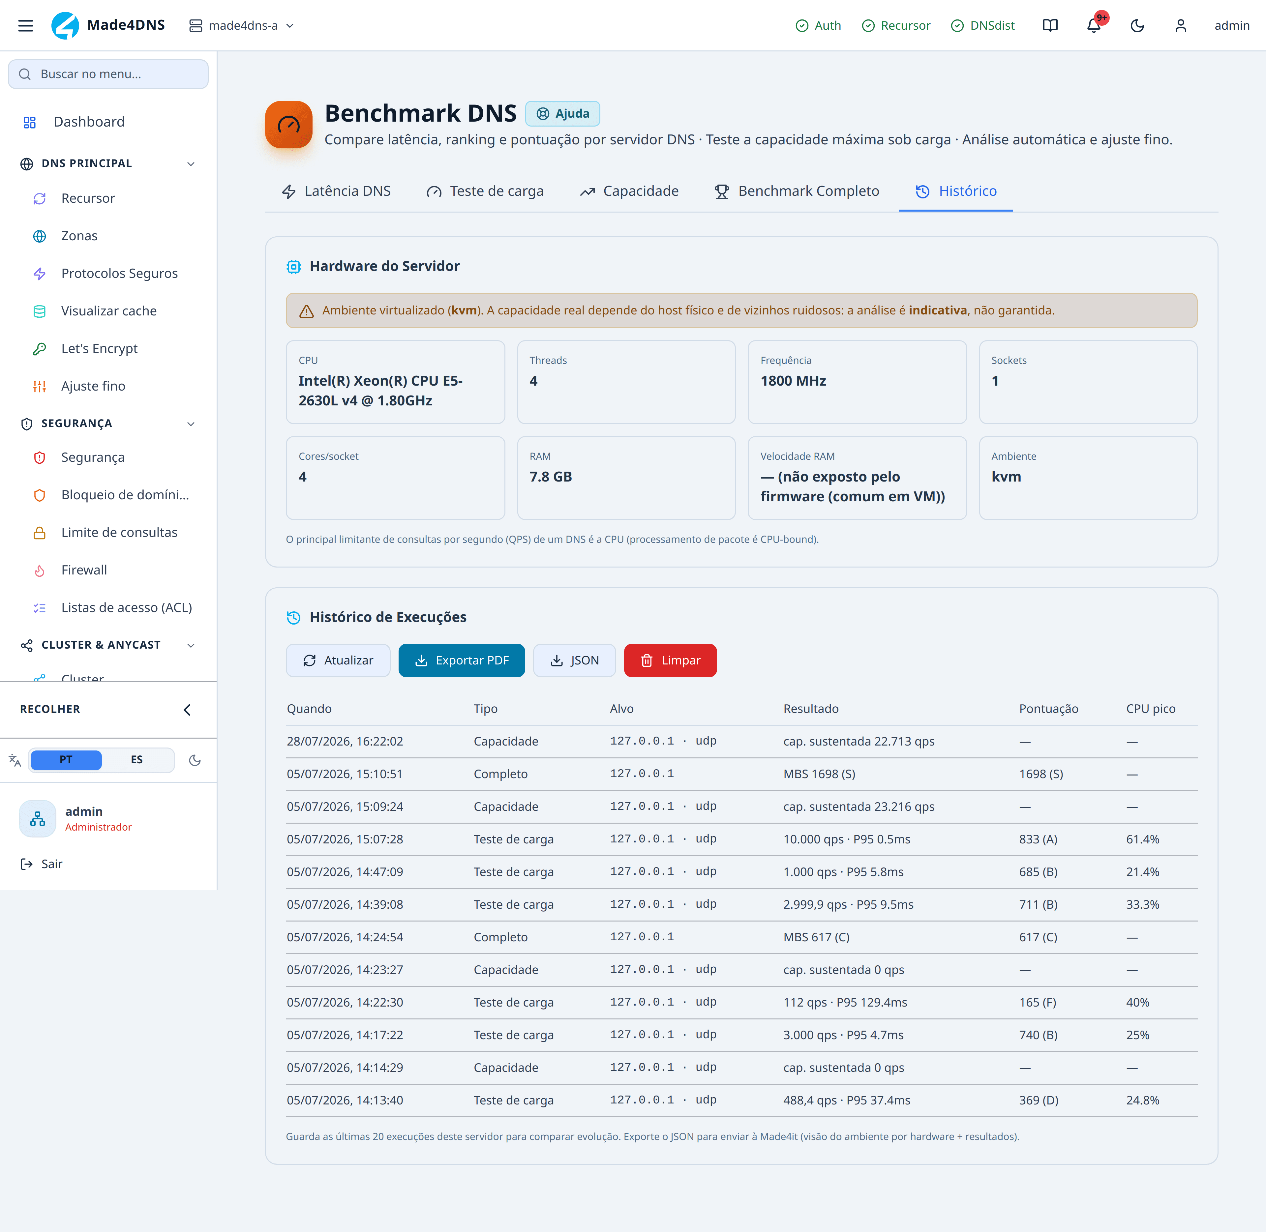Select PT language option
Screen dimensions: 1266x1232
66,760
